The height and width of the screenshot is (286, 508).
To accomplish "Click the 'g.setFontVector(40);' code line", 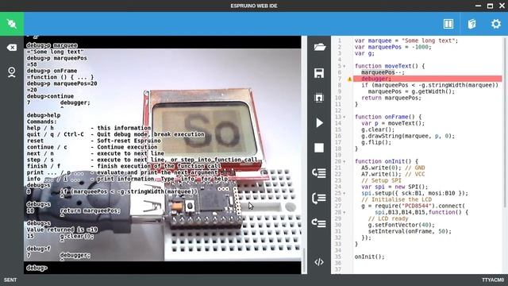I will coord(401,225).
